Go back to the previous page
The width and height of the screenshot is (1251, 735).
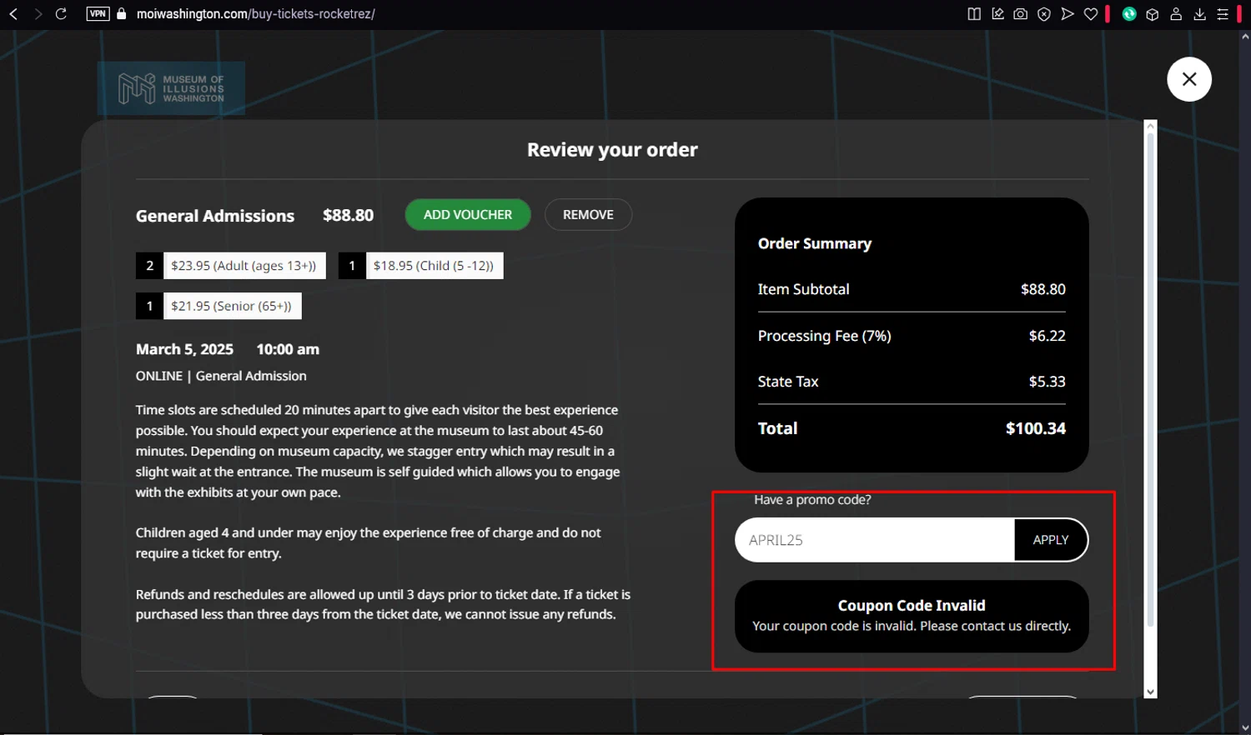pos(13,14)
